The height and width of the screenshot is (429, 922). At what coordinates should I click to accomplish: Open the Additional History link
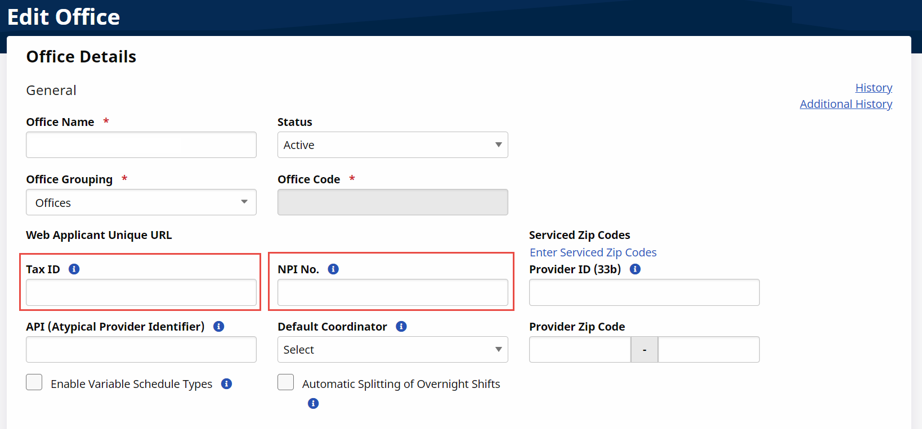pos(845,104)
